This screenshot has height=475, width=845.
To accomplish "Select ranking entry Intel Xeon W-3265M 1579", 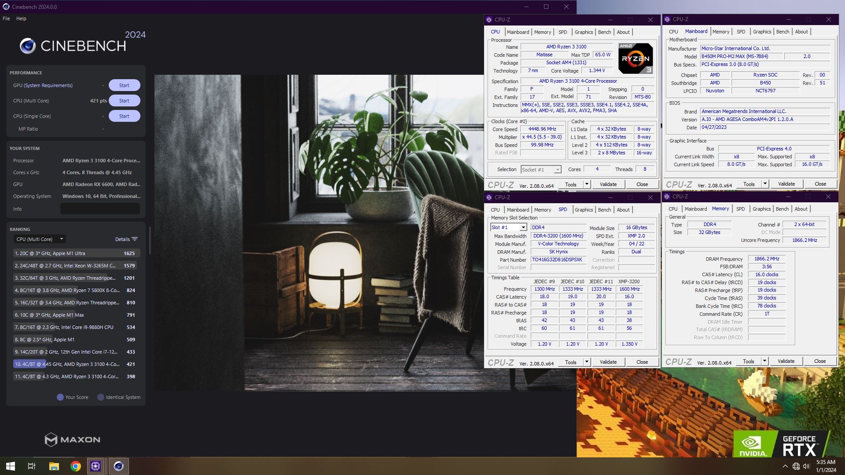I will (x=77, y=266).
